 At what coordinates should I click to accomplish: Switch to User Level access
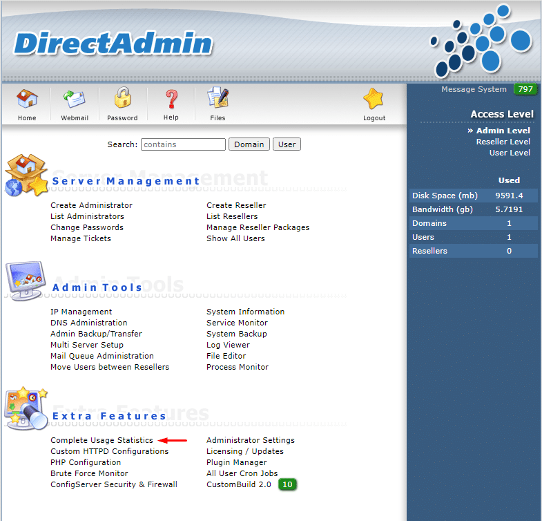point(510,153)
